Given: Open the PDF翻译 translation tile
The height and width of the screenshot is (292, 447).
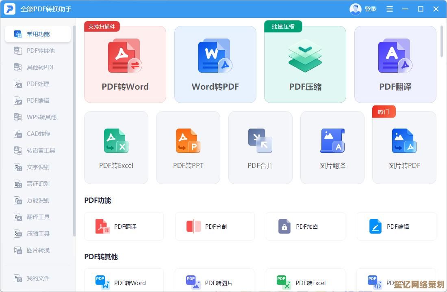Looking at the screenshot, I should [395, 64].
